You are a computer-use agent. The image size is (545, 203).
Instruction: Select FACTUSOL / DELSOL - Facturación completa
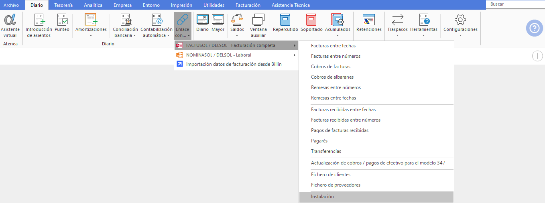pyautogui.click(x=237, y=45)
